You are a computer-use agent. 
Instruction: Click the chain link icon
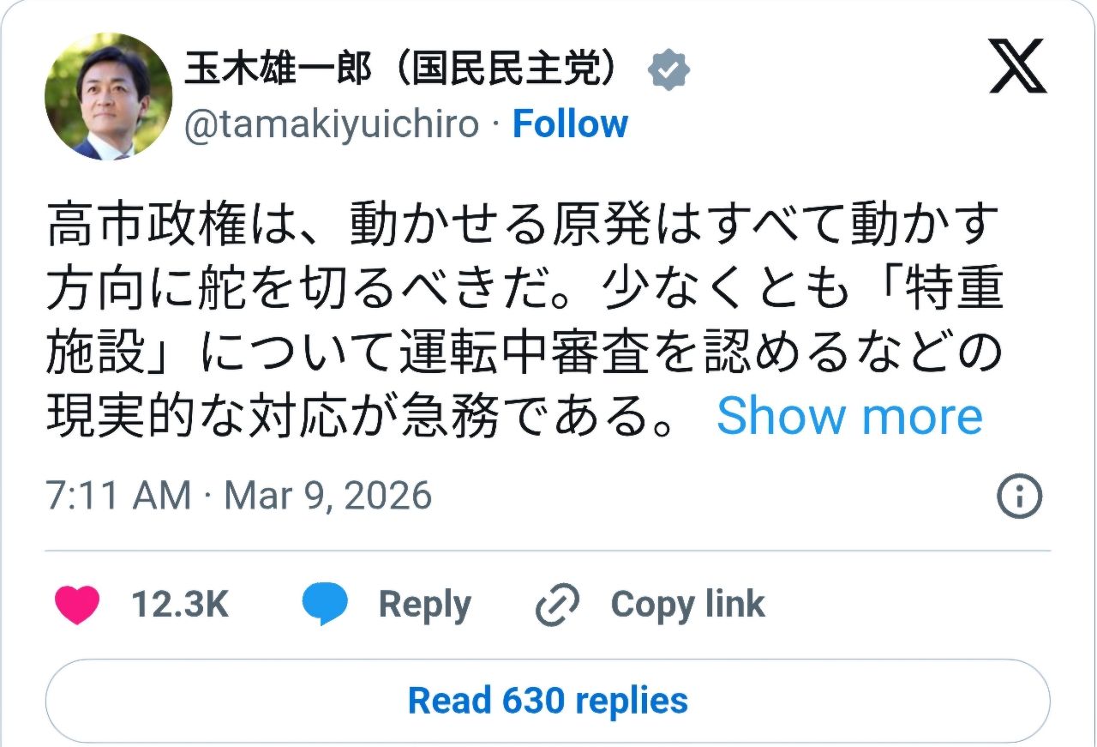[x=558, y=605]
